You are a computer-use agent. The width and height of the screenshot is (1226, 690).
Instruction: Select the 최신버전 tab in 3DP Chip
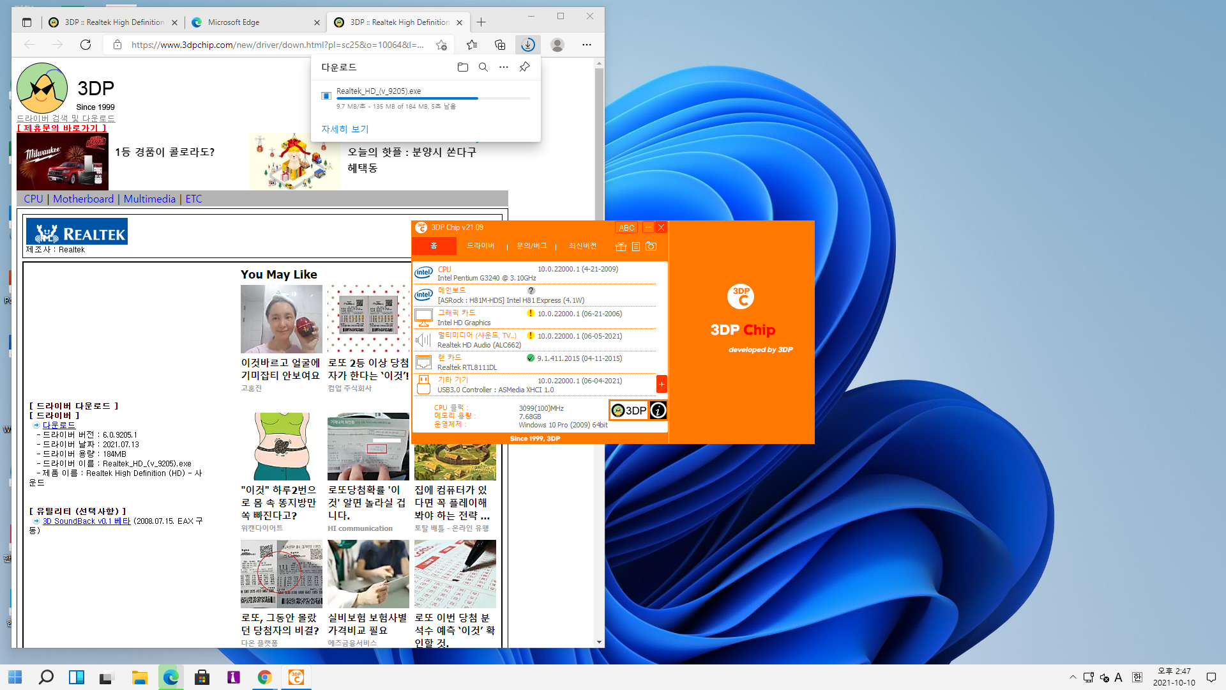pyautogui.click(x=582, y=246)
